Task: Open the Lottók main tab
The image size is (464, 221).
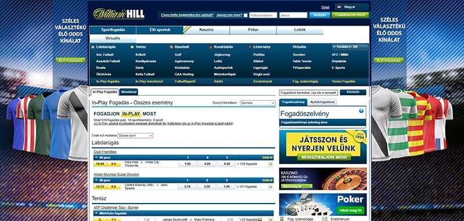Action: [300, 30]
